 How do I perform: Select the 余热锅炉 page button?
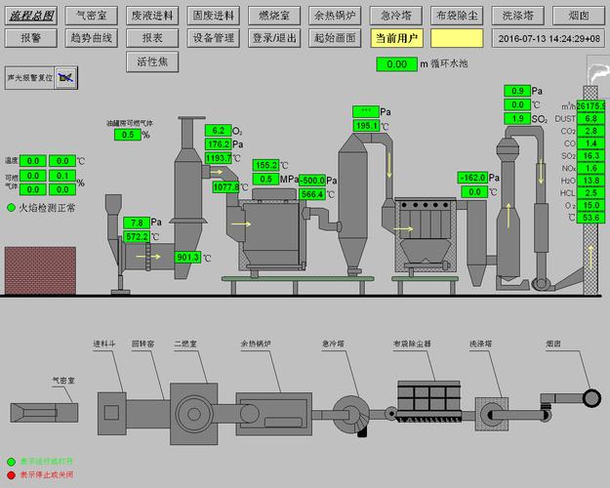[x=335, y=16]
